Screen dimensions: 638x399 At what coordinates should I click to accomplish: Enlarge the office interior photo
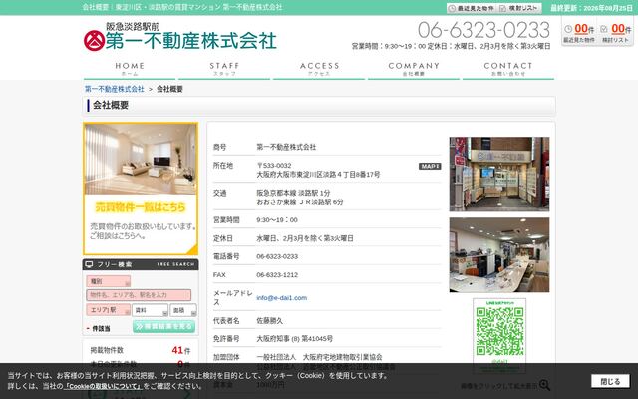pos(499,255)
